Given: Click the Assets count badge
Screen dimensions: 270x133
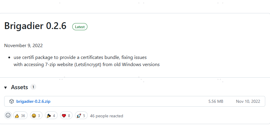Looking at the screenshot, I should [33, 87].
